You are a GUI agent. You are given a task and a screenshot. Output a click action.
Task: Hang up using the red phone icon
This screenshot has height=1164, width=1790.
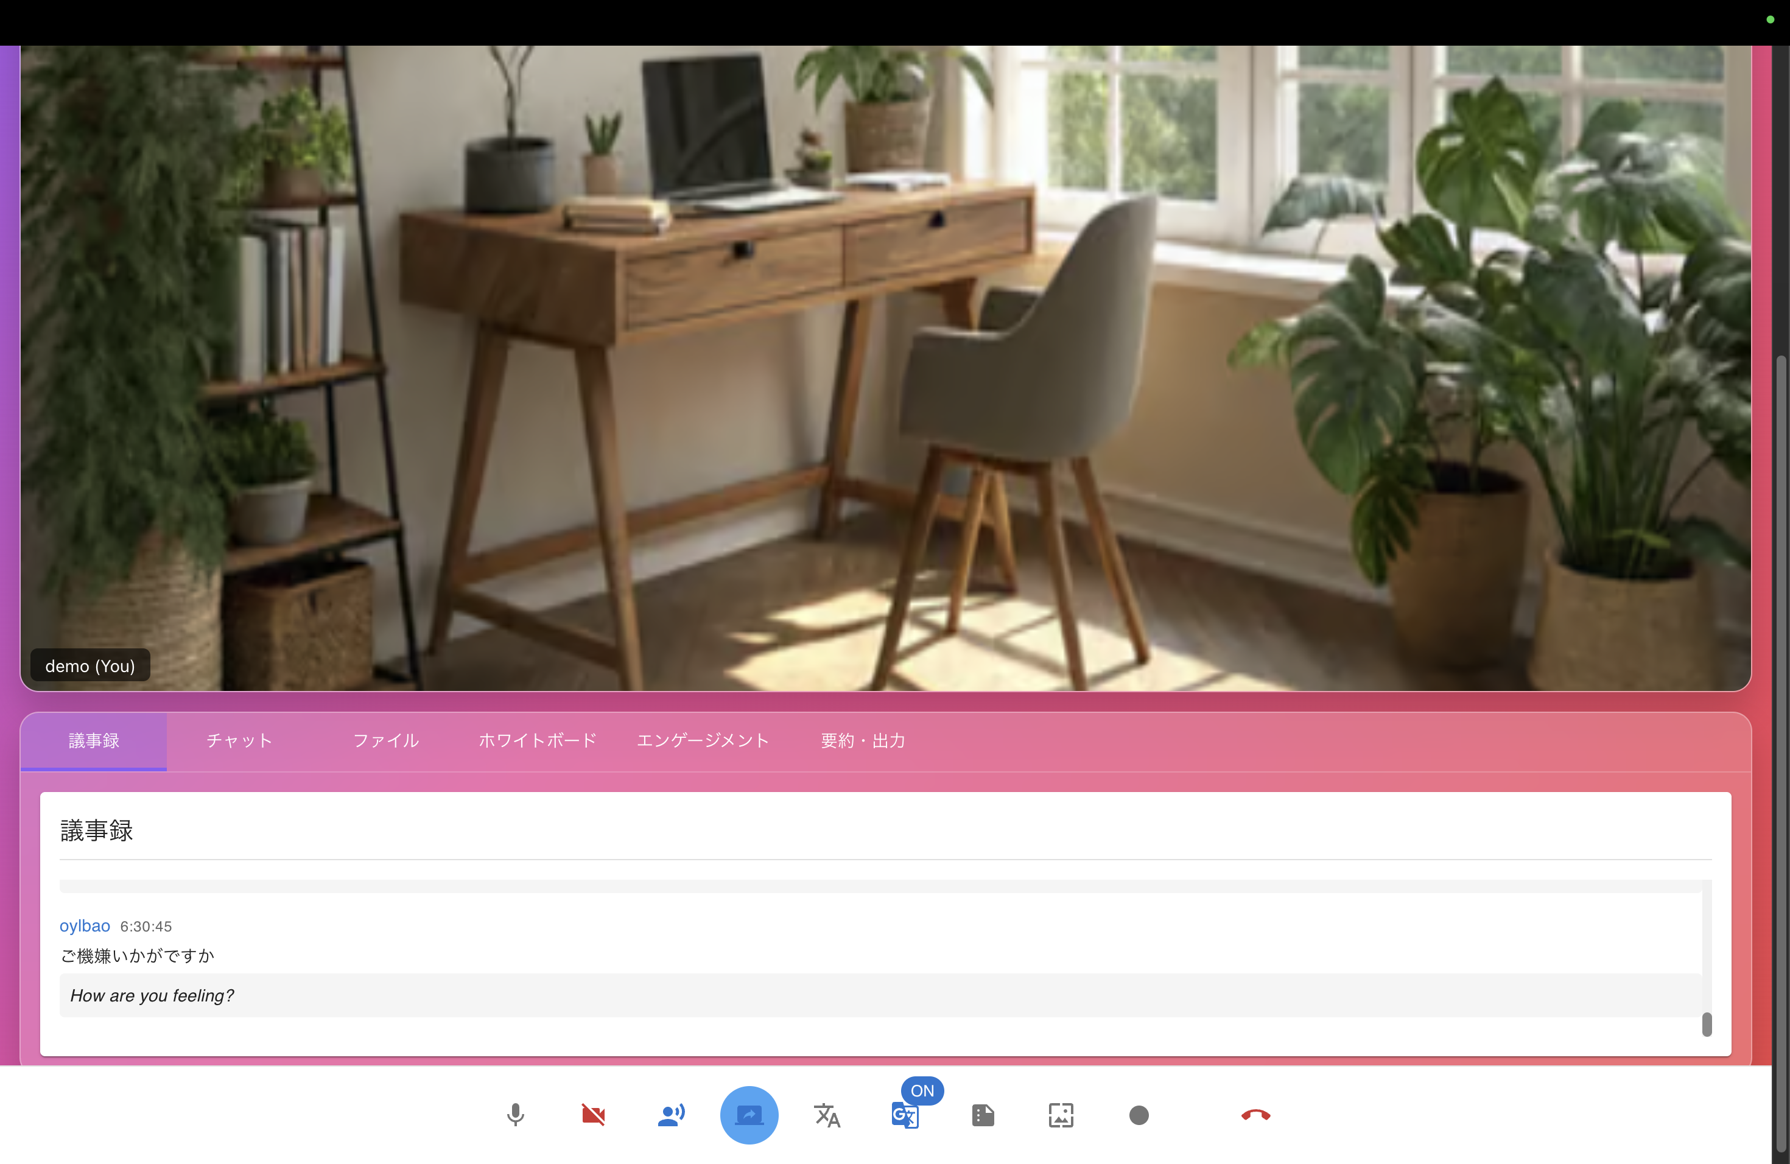pos(1255,1114)
